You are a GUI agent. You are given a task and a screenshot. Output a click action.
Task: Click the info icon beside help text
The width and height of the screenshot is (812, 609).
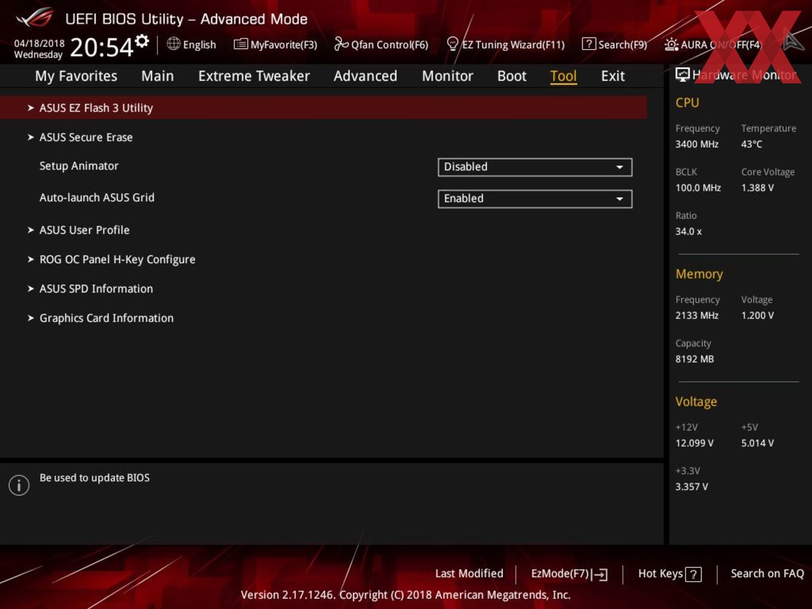pyautogui.click(x=19, y=485)
